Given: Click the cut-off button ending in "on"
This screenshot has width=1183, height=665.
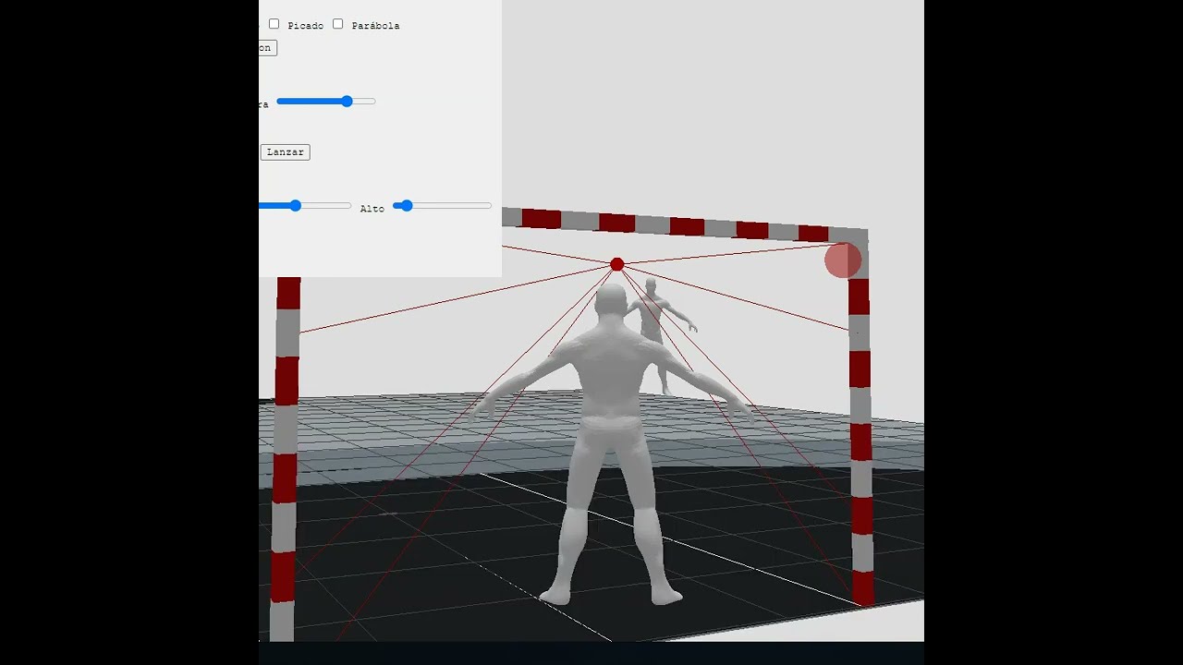Looking at the screenshot, I should coord(267,48).
